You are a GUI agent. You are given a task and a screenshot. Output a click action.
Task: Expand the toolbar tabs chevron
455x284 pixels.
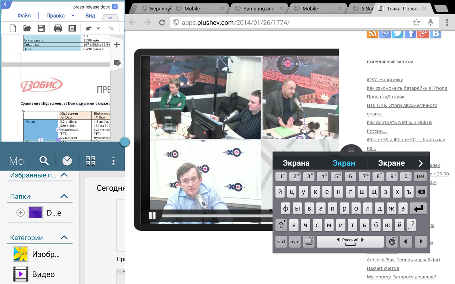click(x=110, y=18)
